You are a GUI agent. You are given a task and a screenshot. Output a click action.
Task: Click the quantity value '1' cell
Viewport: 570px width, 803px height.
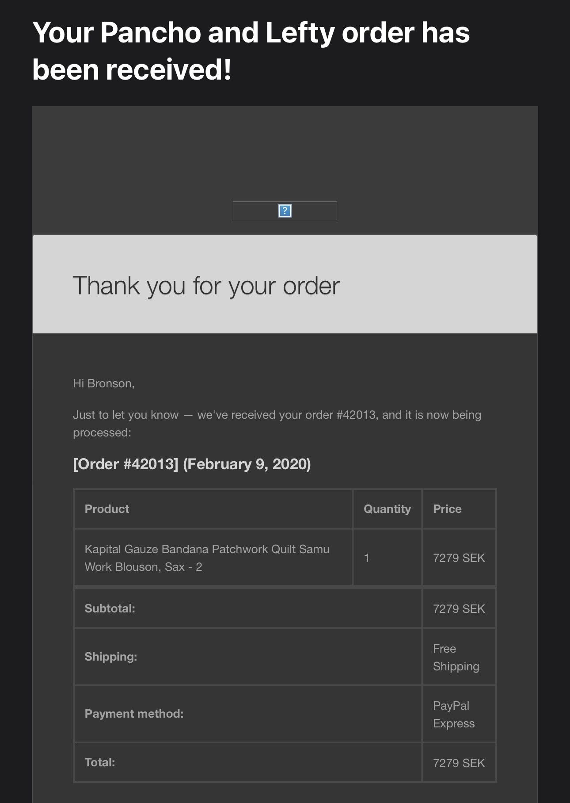[387, 558]
